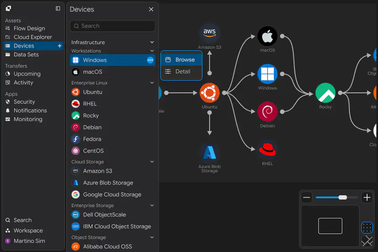Collapse the sidebar with the panel icon
Screen dimensions: 378x252
click(x=58, y=8)
